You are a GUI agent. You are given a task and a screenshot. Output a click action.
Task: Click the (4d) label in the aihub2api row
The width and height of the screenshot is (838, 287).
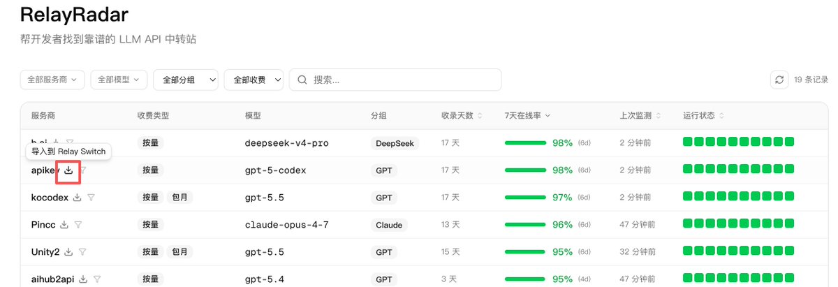pos(584,279)
